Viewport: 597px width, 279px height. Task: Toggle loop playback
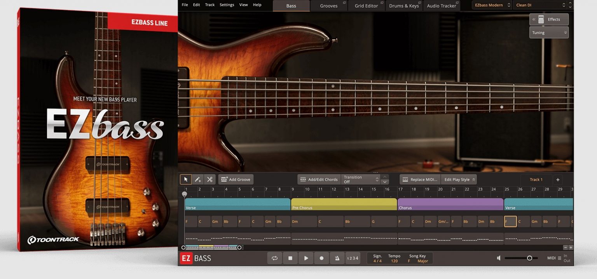[x=275, y=258]
